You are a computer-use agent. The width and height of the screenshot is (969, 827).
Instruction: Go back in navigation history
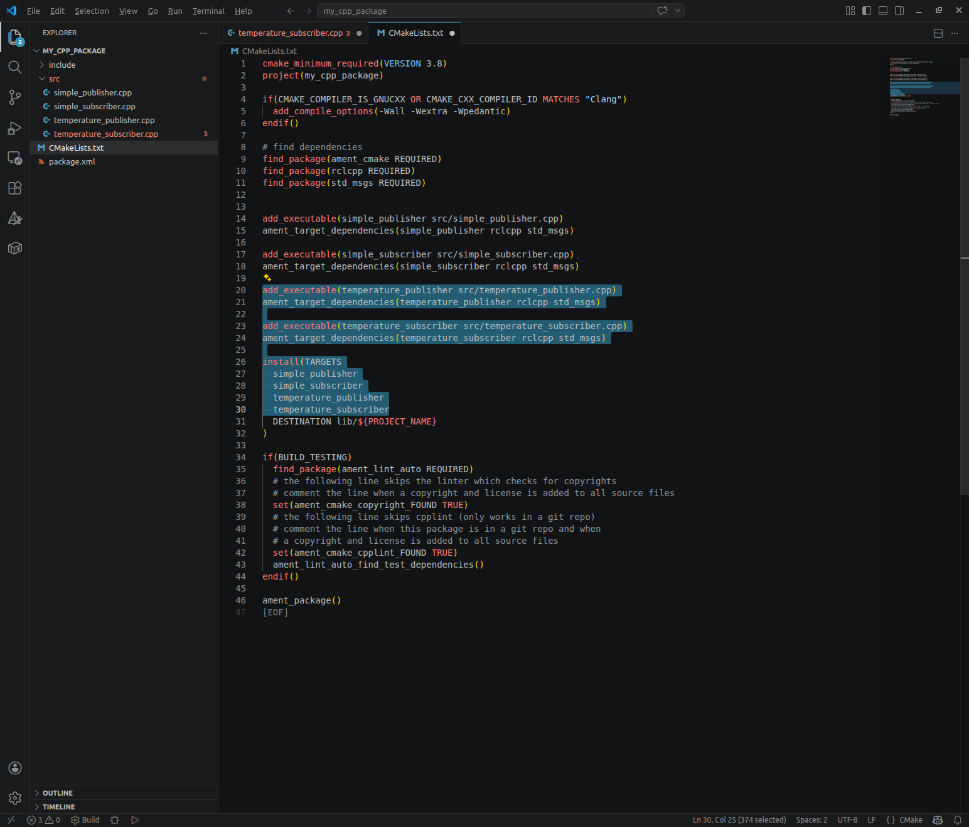pyautogui.click(x=291, y=11)
